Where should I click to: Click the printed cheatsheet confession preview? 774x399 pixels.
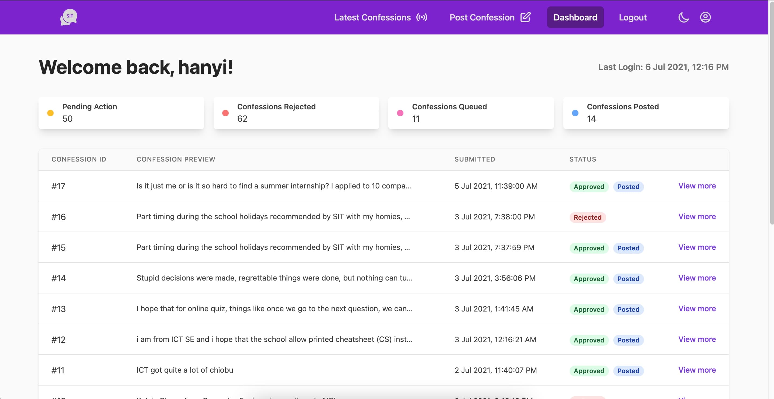coord(274,339)
